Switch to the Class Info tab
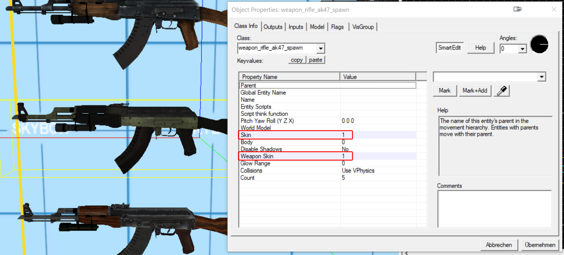The image size is (564, 255). click(246, 26)
